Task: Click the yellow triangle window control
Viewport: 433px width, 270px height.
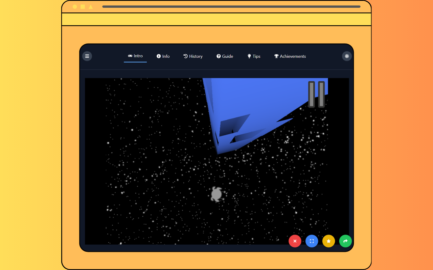Action: (x=91, y=6)
